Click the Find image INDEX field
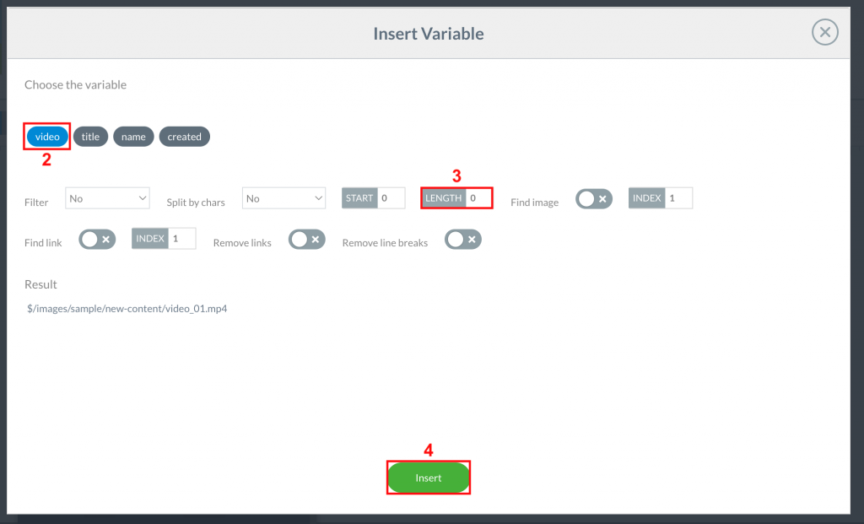Image resolution: width=864 pixels, height=524 pixels. [x=679, y=197]
